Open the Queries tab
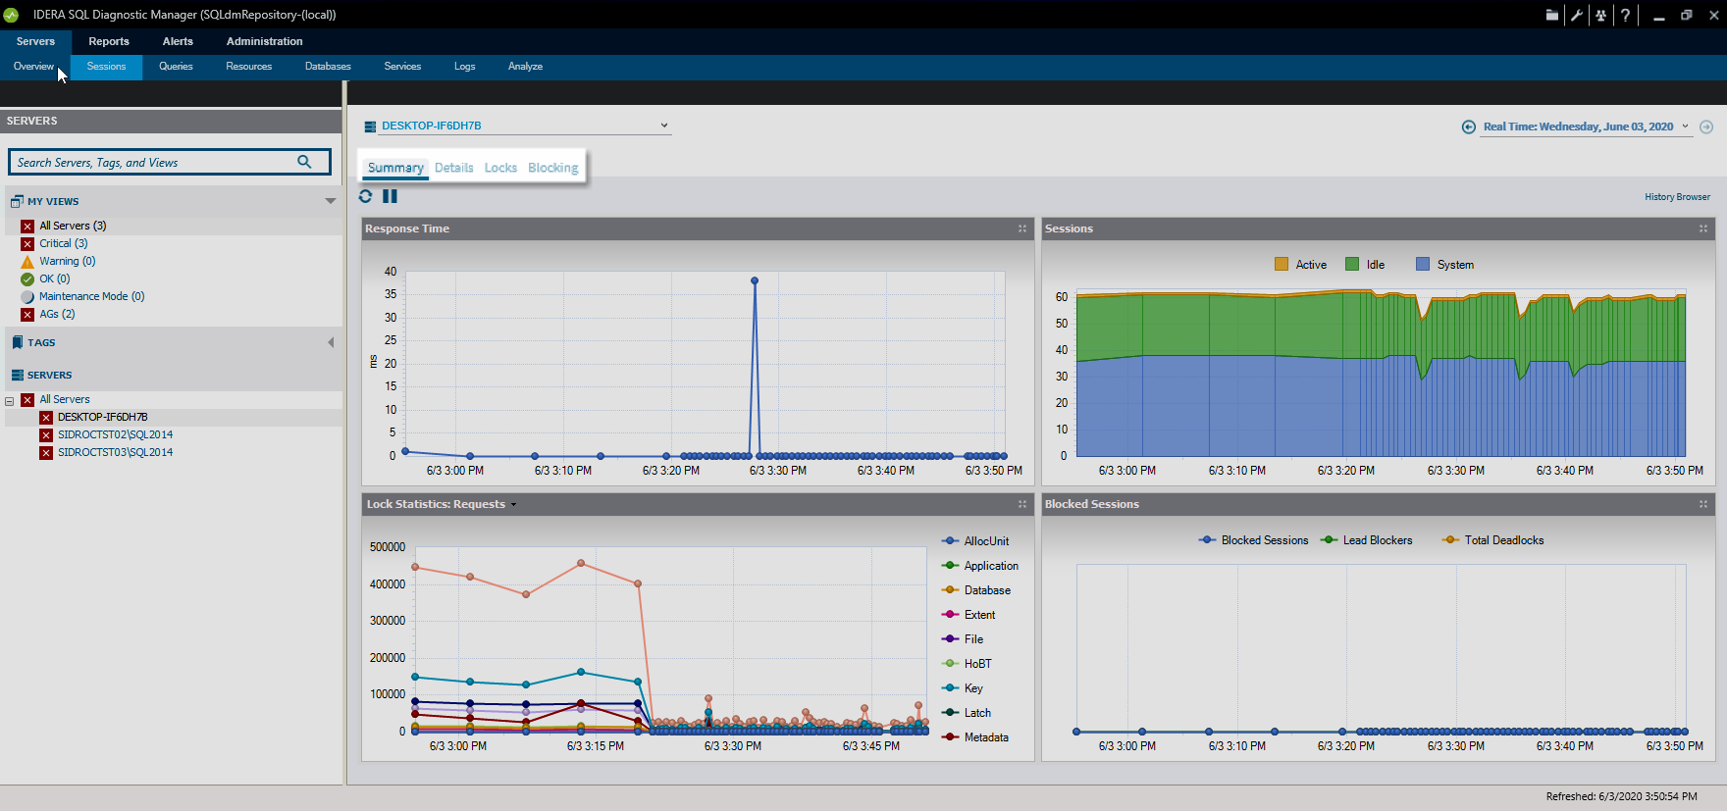Viewport: 1727px width, 811px height. [x=176, y=67]
